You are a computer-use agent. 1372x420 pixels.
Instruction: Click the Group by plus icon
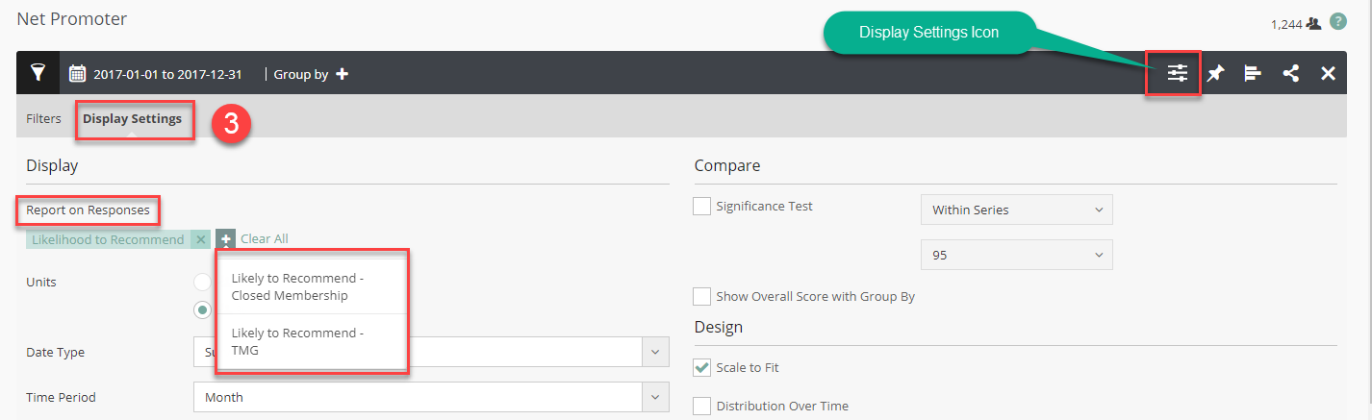(342, 74)
